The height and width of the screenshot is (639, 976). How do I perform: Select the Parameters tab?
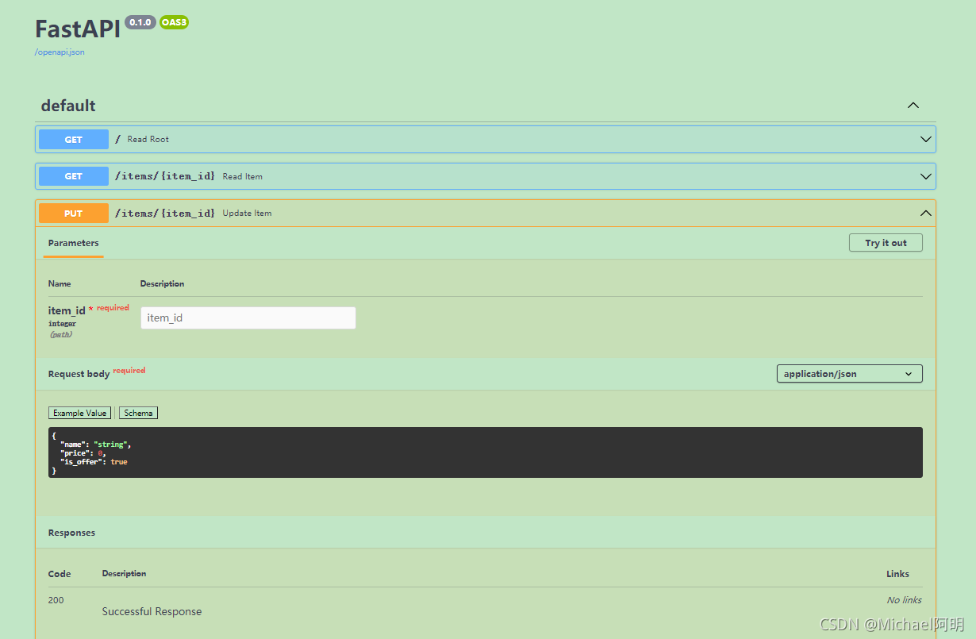(x=73, y=243)
